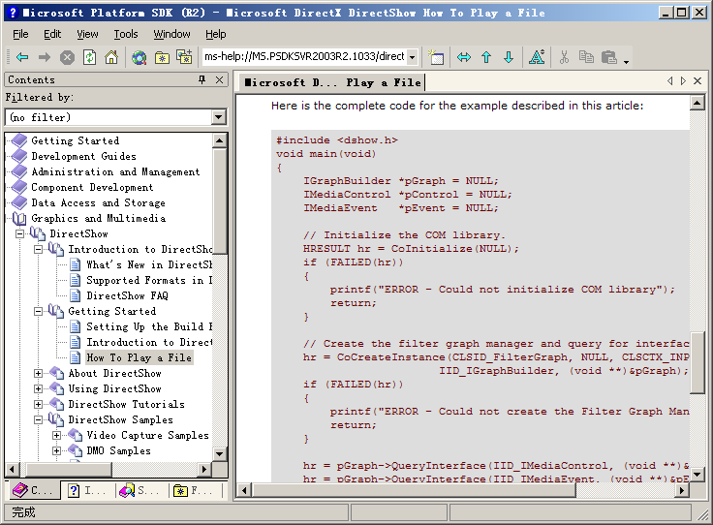Collapse Getting Started subnode under DirectShow

click(38, 311)
